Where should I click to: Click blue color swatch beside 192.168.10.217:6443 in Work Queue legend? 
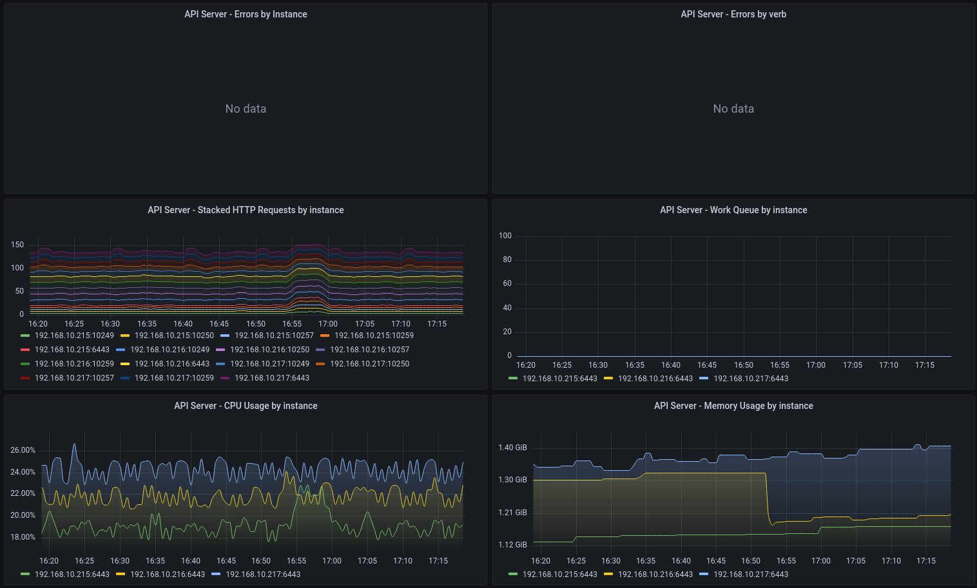(x=704, y=379)
